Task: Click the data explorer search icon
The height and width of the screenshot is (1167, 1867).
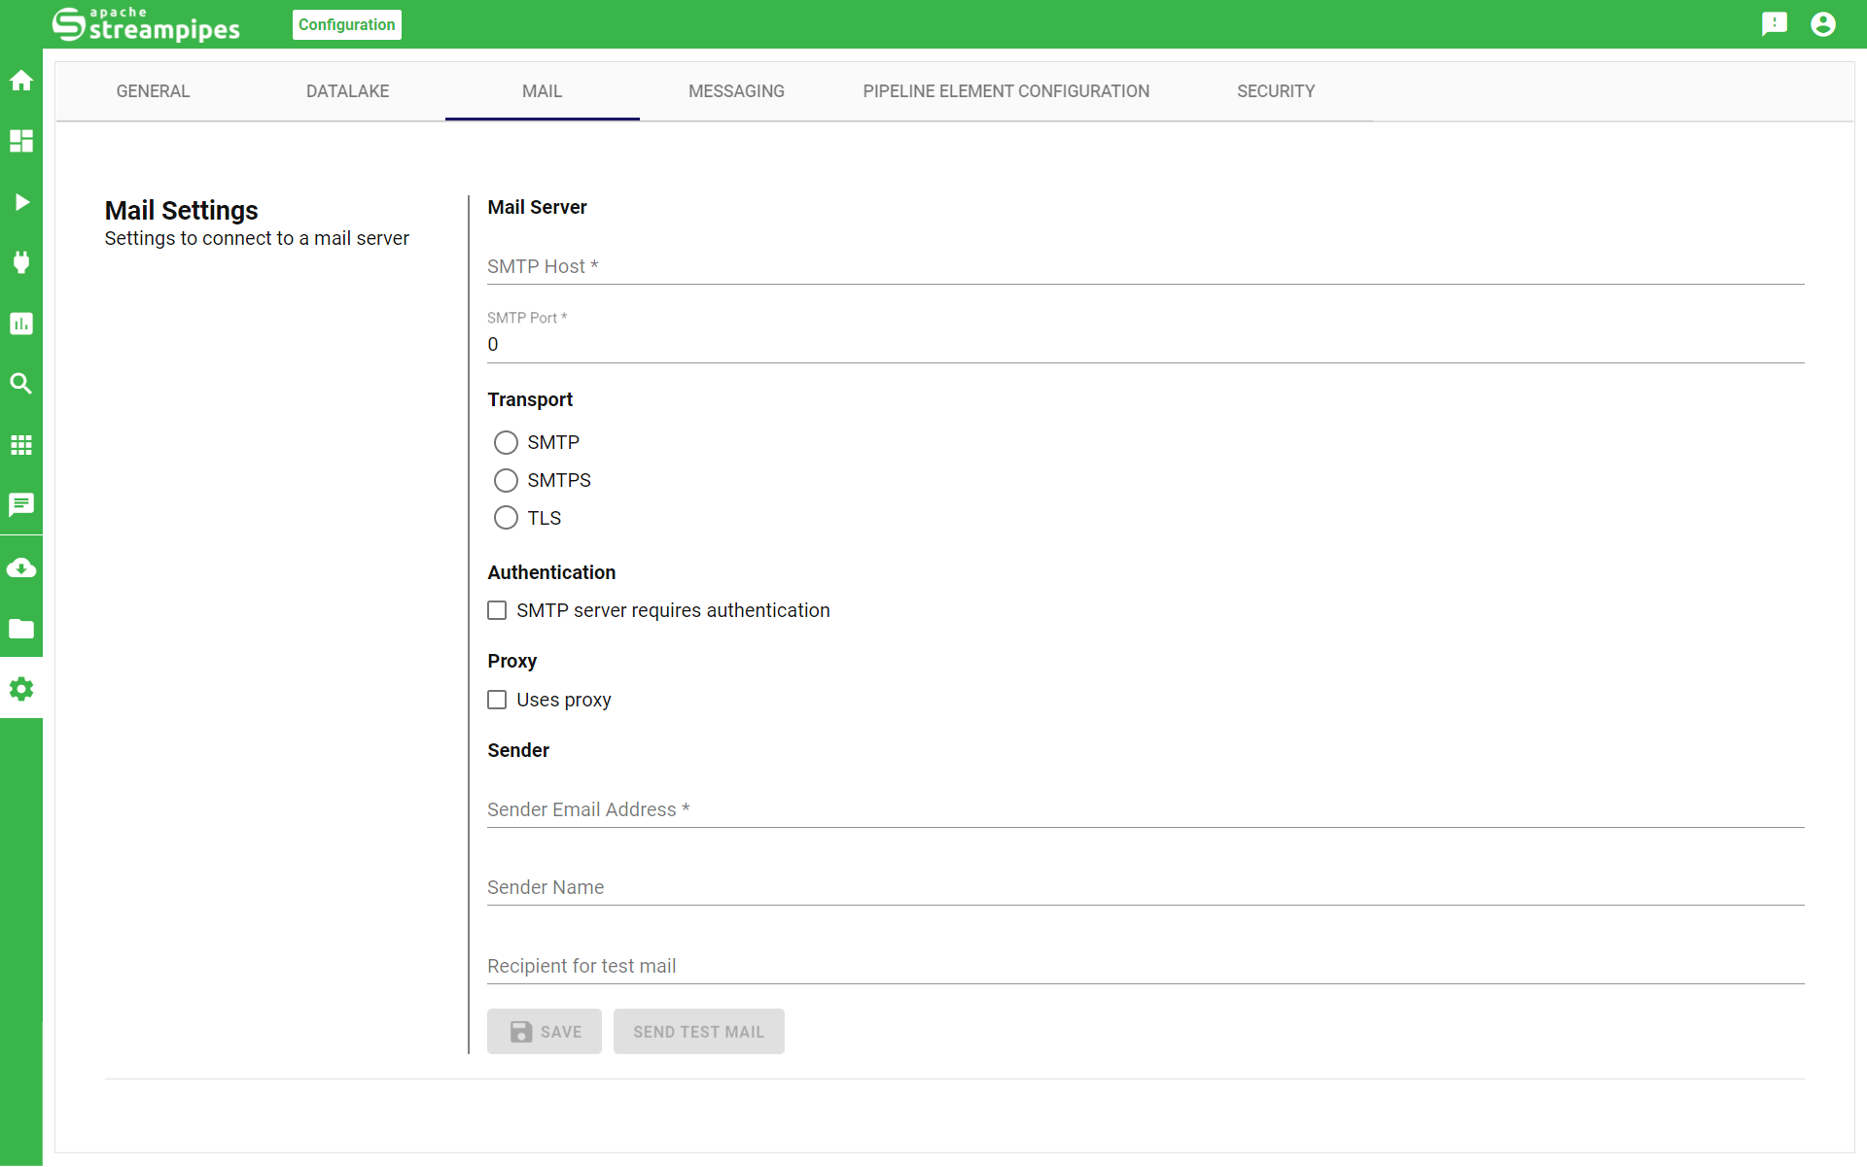Action: [20, 383]
